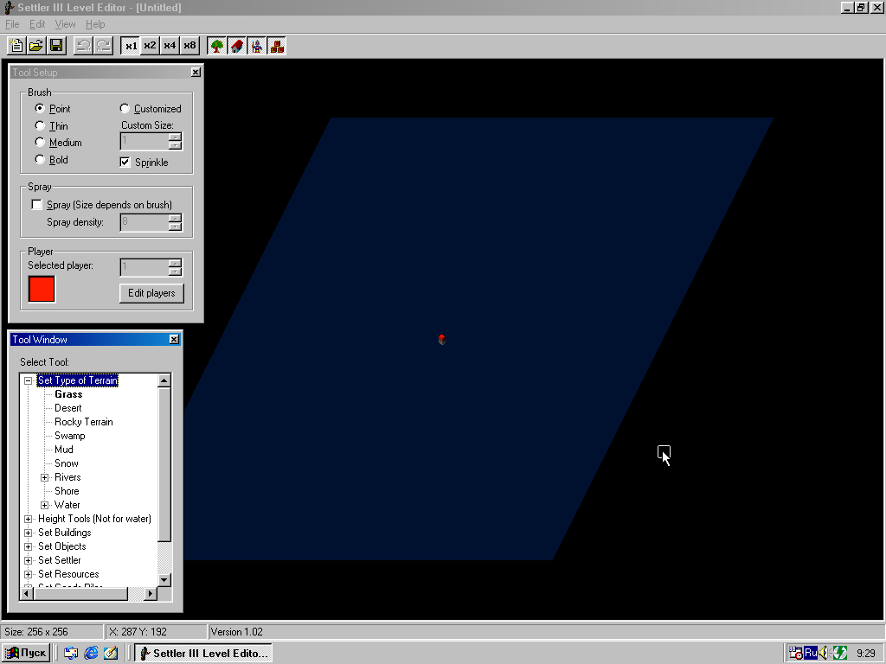Screen dimensions: 886x664
Task: Open the Пуск start menu
Action: (25, 654)
